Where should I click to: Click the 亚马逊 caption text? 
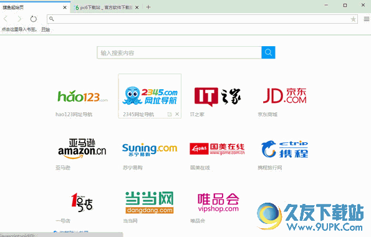tap(63, 168)
